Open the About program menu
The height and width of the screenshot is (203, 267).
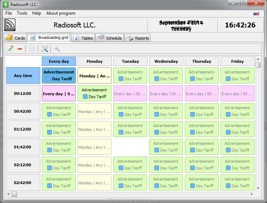(61, 13)
